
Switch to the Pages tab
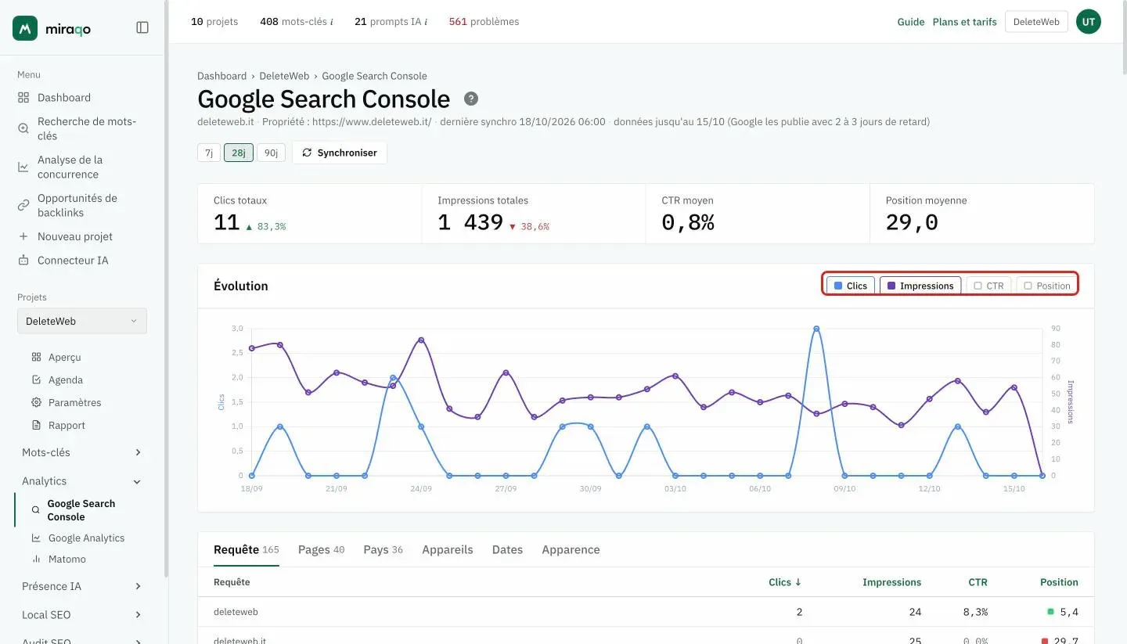click(321, 549)
